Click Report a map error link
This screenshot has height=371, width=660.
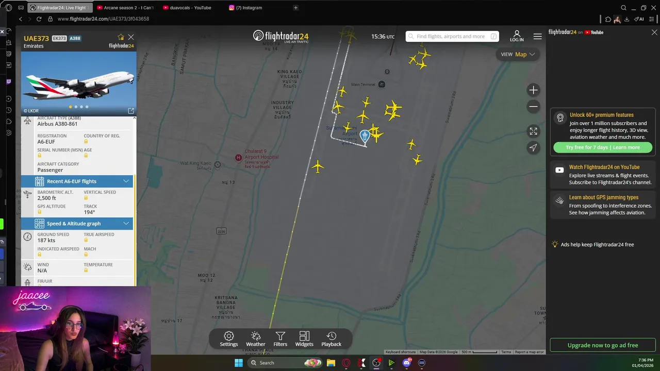530,352
